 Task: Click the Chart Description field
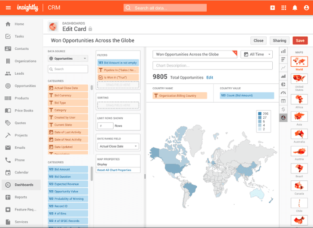[x=212, y=65]
